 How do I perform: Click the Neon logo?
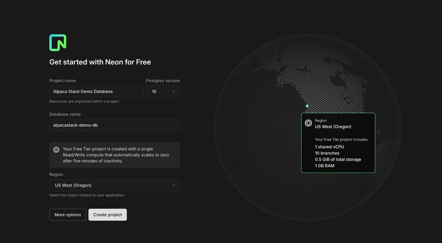pos(58,43)
